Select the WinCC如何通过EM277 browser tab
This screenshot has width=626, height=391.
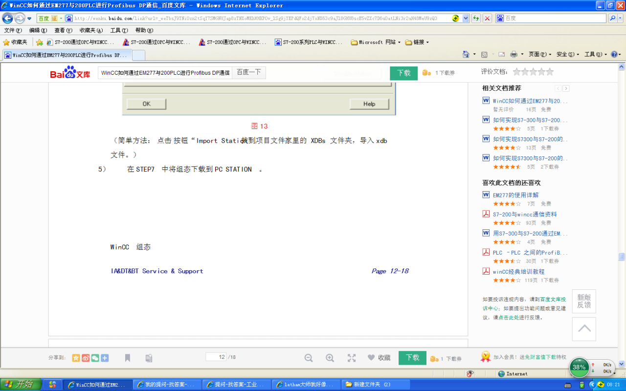[67, 55]
